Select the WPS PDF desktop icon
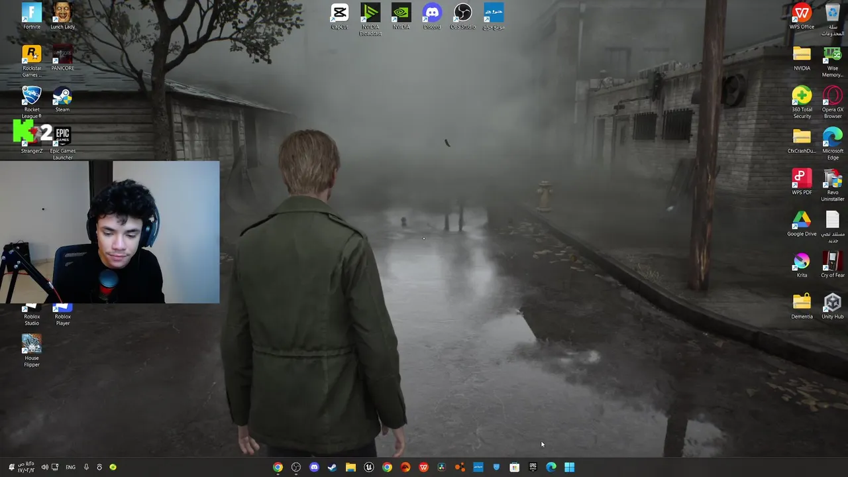Image resolution: width=848 pixels, height=477 pixels. (802, 182)
